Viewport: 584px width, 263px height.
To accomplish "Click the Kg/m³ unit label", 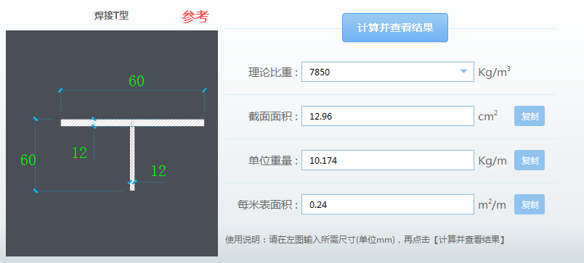I will coord(494,72).
